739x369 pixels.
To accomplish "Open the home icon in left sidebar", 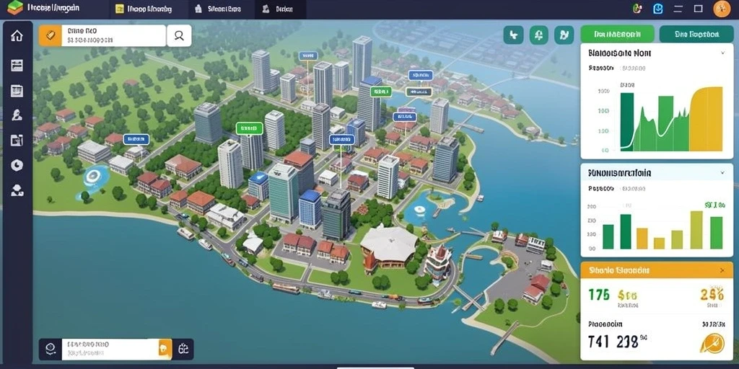I will [x=17, y=36].
